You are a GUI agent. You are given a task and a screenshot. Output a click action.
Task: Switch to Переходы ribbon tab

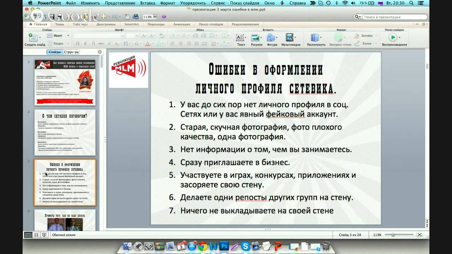[x=156, y=24]
